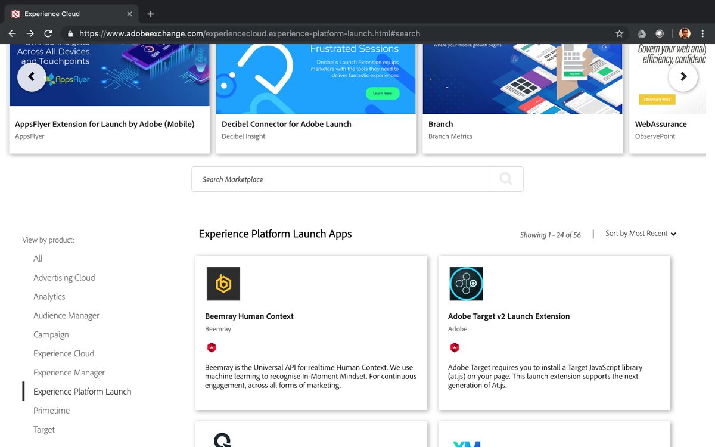Filter by Experience Manager
Screen dimensions: 715x447
pyautogui.click(x=69, y=372)
